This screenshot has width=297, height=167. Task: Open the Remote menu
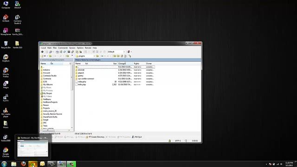point(88,48)
